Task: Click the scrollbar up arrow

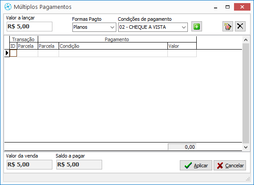Action: tap(246, 40)
